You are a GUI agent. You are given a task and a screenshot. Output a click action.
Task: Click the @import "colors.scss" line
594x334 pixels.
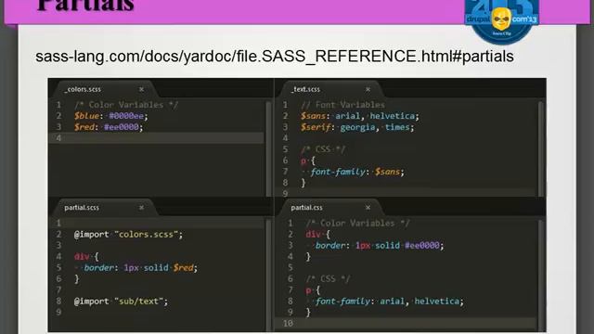128,235
